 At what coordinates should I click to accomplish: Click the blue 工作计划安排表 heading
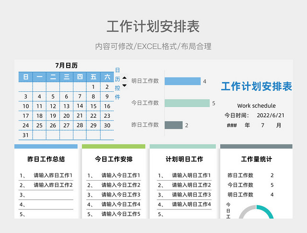point(257,86)
